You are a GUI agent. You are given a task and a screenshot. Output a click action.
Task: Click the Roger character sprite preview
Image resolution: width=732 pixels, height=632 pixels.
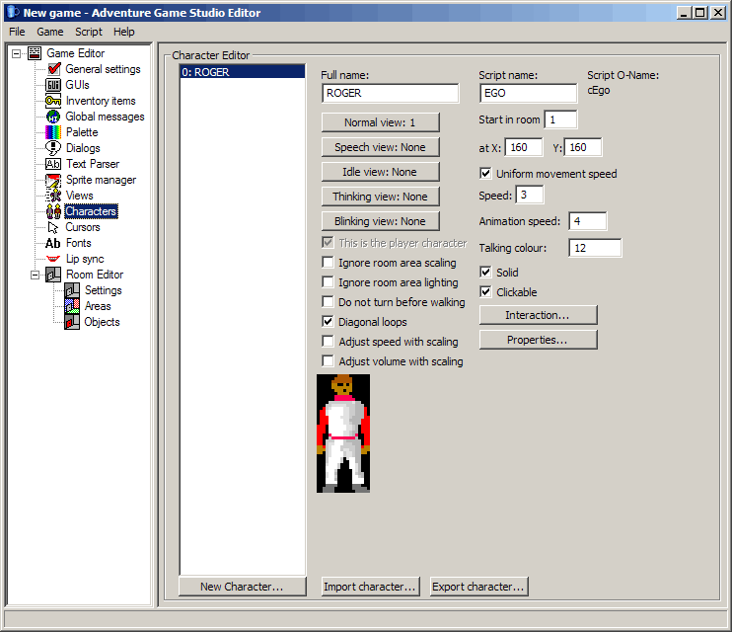[343, 434]
